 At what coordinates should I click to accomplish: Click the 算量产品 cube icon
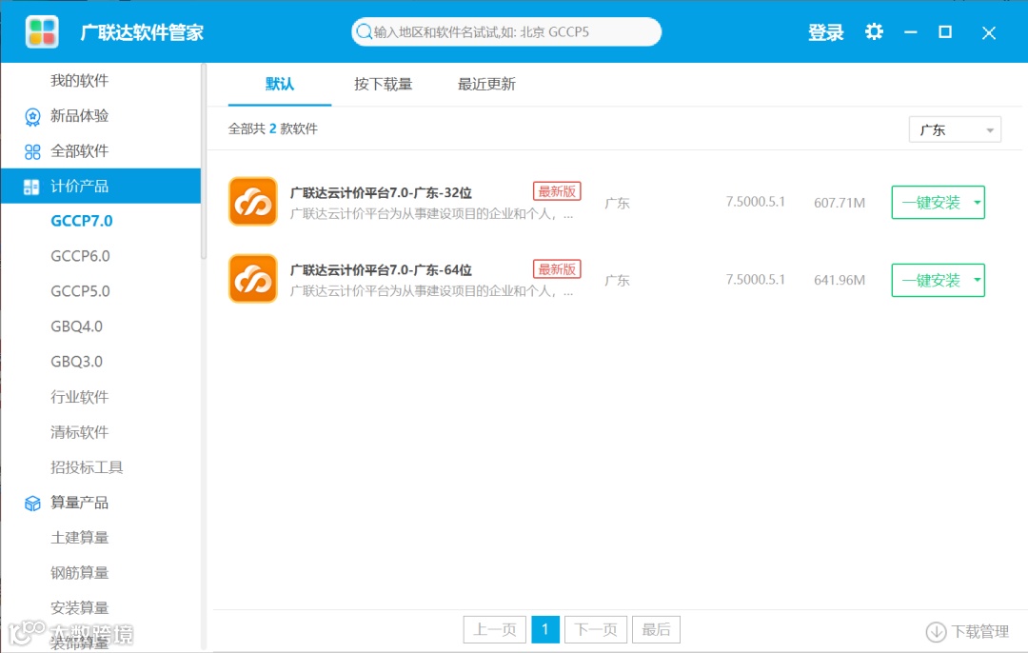[32, 503]
